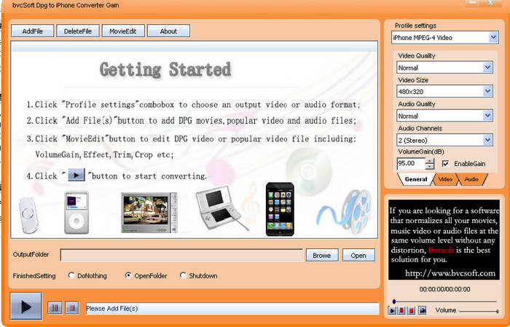510x327 pixels.
Task: Increase VolumeGain using the up spinner arrow
Action: pyautogui.click(x=430, y=161)
